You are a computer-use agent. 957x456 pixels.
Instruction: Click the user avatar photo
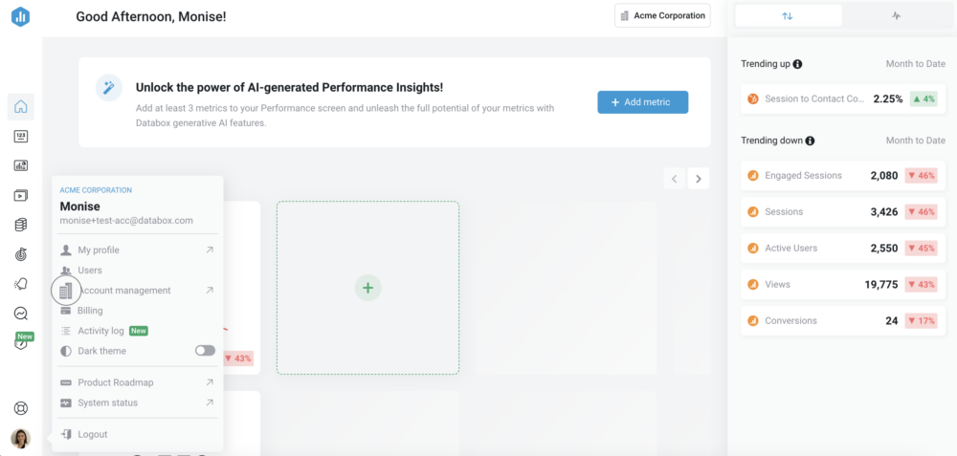[21, 439]
